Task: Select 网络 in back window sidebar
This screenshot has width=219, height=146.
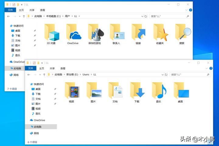Action: point(14,75)
